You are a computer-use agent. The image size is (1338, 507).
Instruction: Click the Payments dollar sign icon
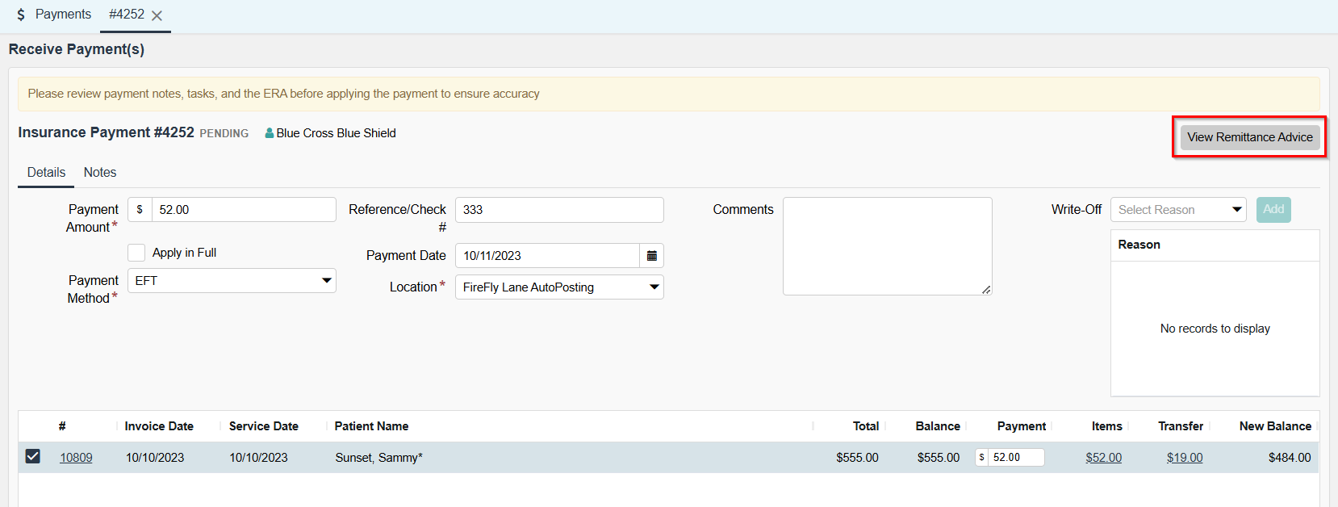pos(21,15)
